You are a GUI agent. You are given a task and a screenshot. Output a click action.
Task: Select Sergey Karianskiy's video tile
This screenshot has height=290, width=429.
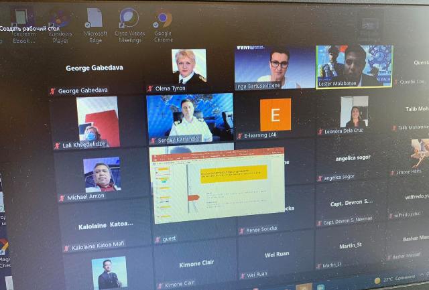coord(190,118)
